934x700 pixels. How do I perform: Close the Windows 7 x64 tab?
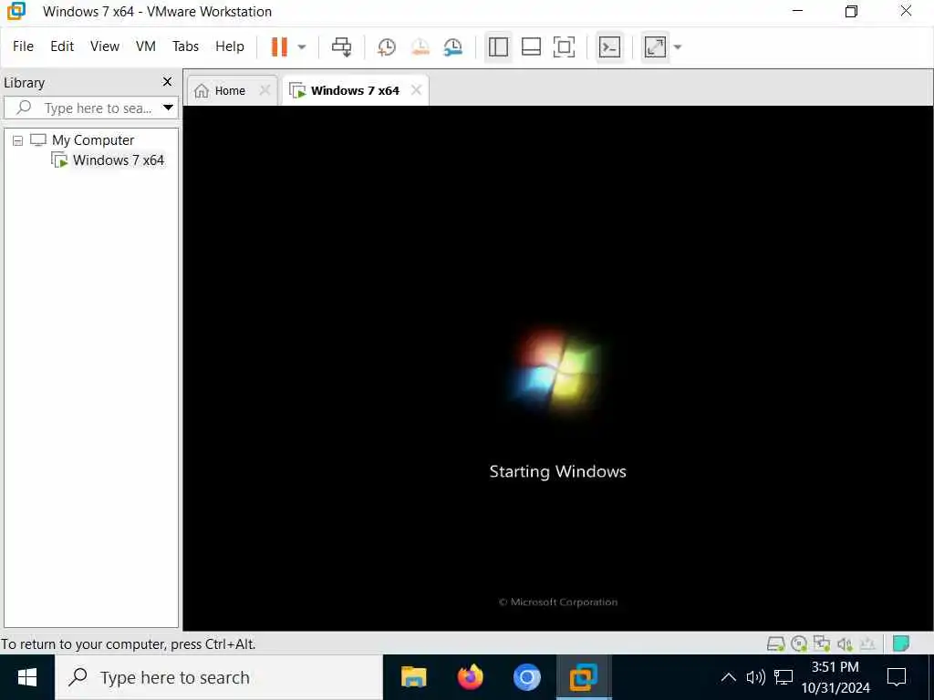click(416, 90)
